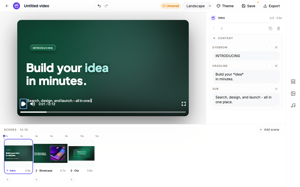300x187 pixels.
Task: Delete the current scene with trash icon
Action: [278, 28]
